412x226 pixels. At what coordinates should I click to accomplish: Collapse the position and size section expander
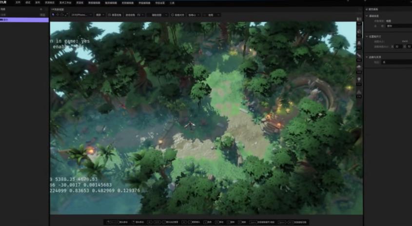(367, 37)
